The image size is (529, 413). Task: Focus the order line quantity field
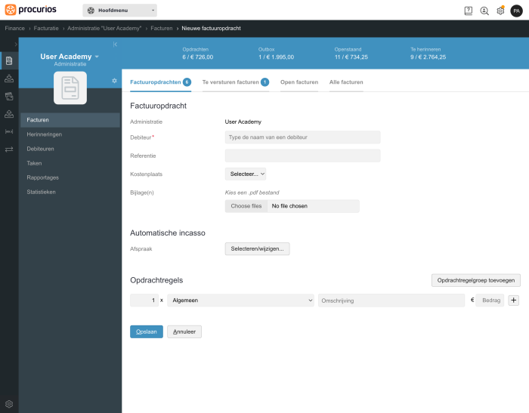(x=144, y=300)
